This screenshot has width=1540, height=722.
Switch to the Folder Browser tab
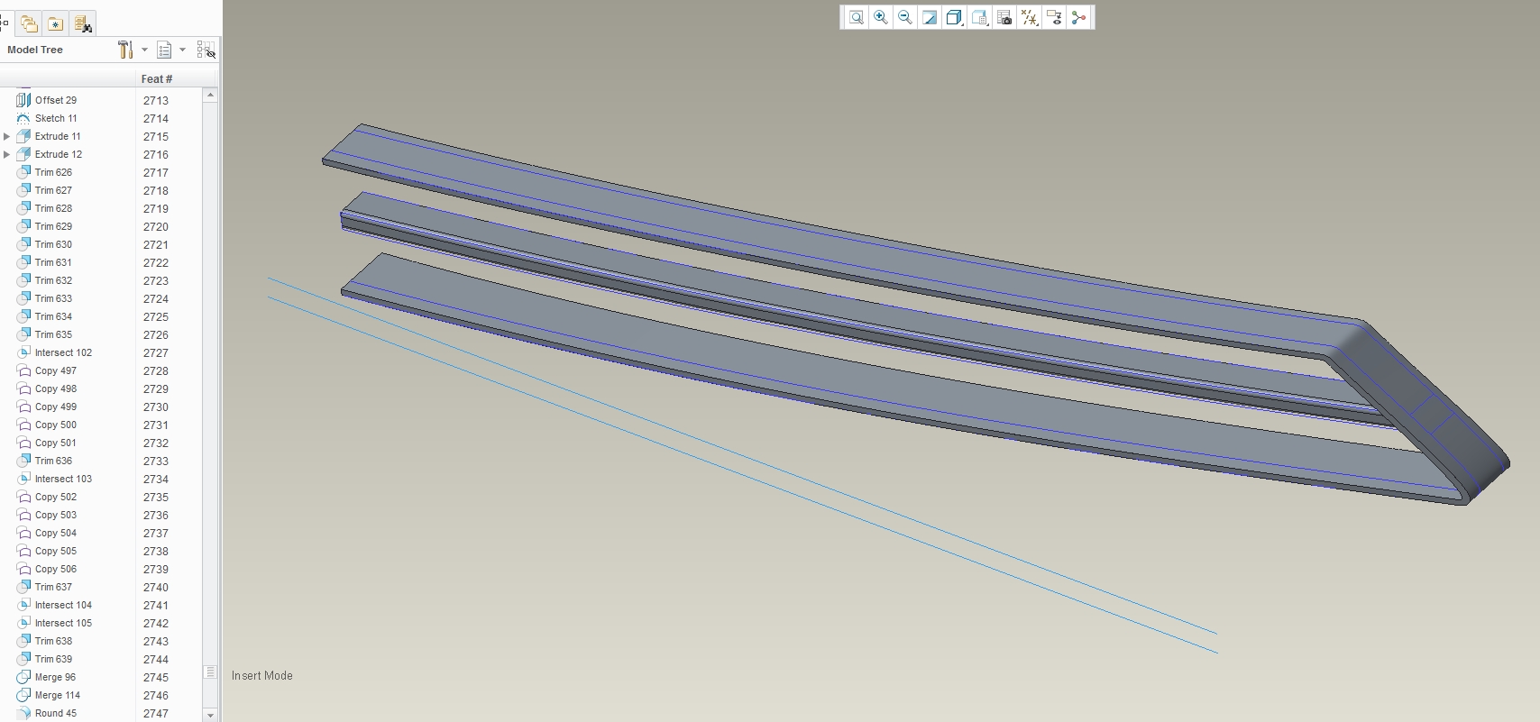(x=30, y=23)
